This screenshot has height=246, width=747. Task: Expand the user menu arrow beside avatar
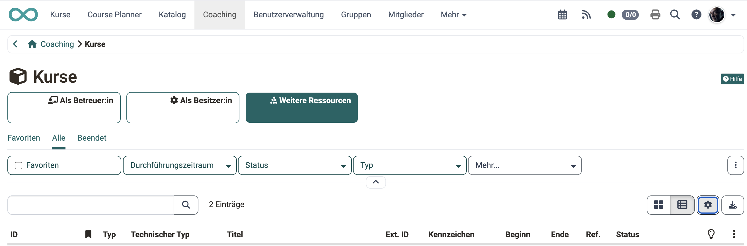pyautogui.click(x=733, y=15)
